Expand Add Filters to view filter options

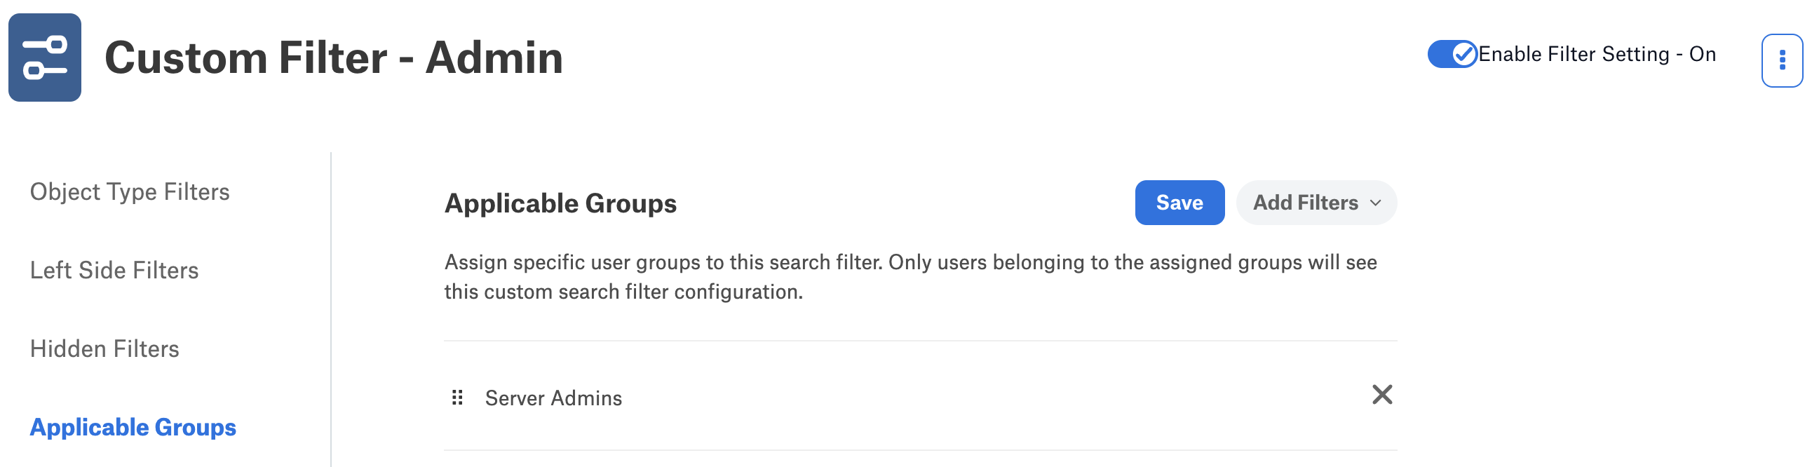coord(1316,203)
